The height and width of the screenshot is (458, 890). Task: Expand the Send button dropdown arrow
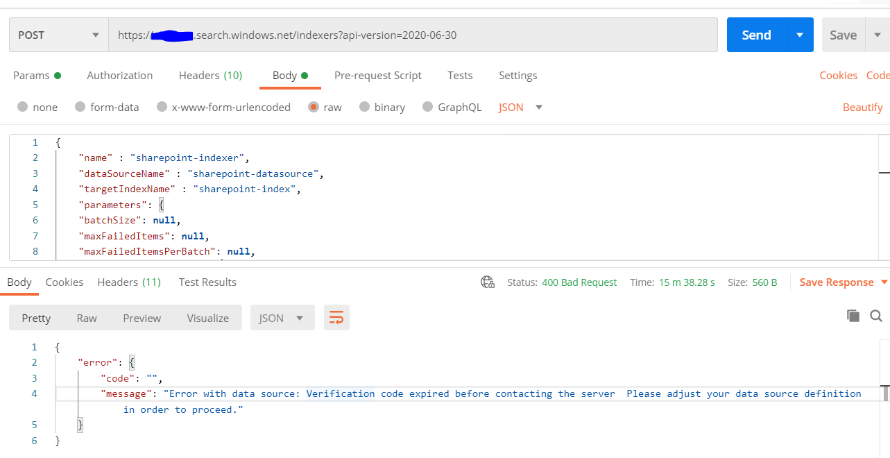(800, 35)
